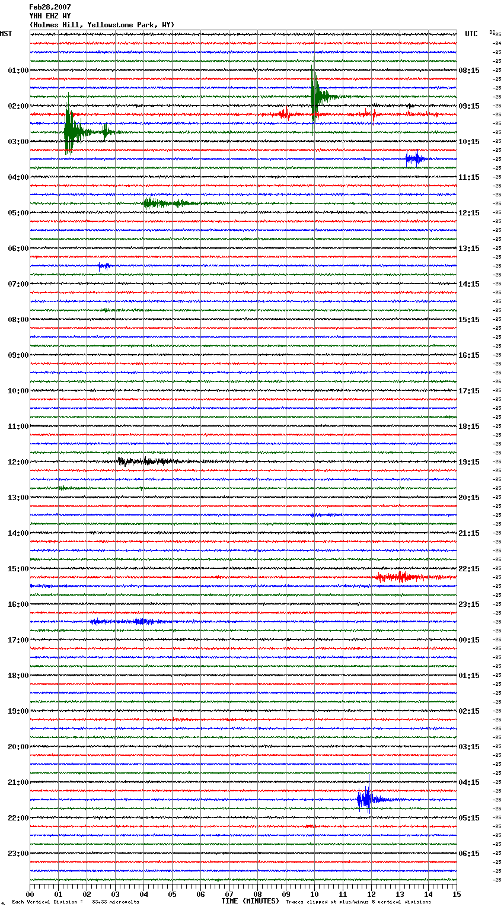Click the 13:00 MST time label

coord(18,498)
